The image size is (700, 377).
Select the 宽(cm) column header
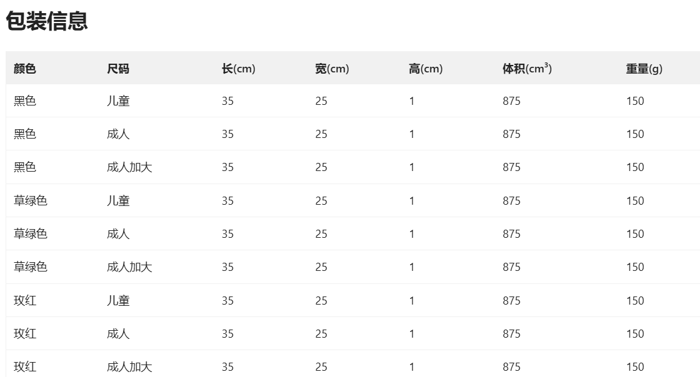point(332,69)
